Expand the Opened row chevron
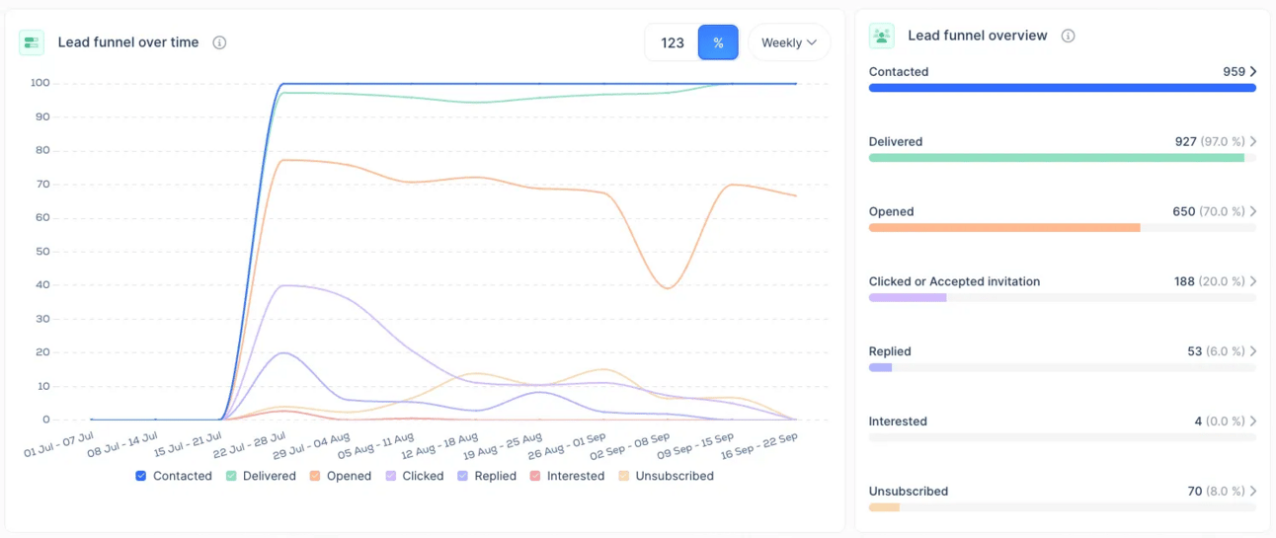This screenshot has height=538, width=1276. point(1253,211)
